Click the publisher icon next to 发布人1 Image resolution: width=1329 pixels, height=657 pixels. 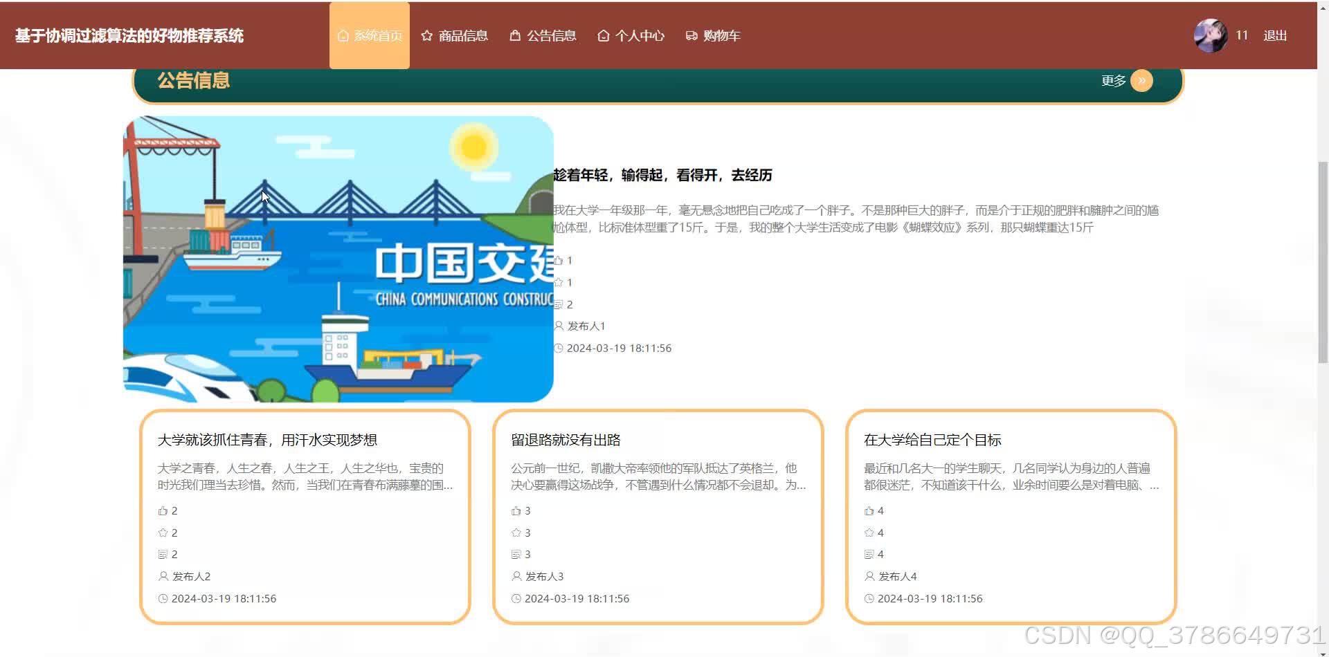coord(559,326)
